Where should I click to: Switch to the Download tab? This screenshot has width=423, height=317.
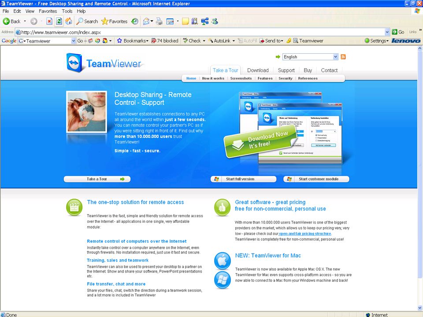tap(258, 70)
